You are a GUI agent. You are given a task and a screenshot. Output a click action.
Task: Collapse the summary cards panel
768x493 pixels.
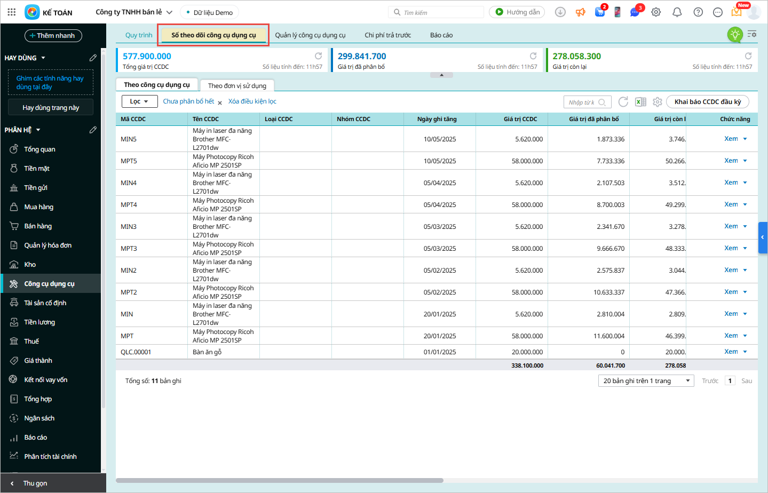click(441, 75)
